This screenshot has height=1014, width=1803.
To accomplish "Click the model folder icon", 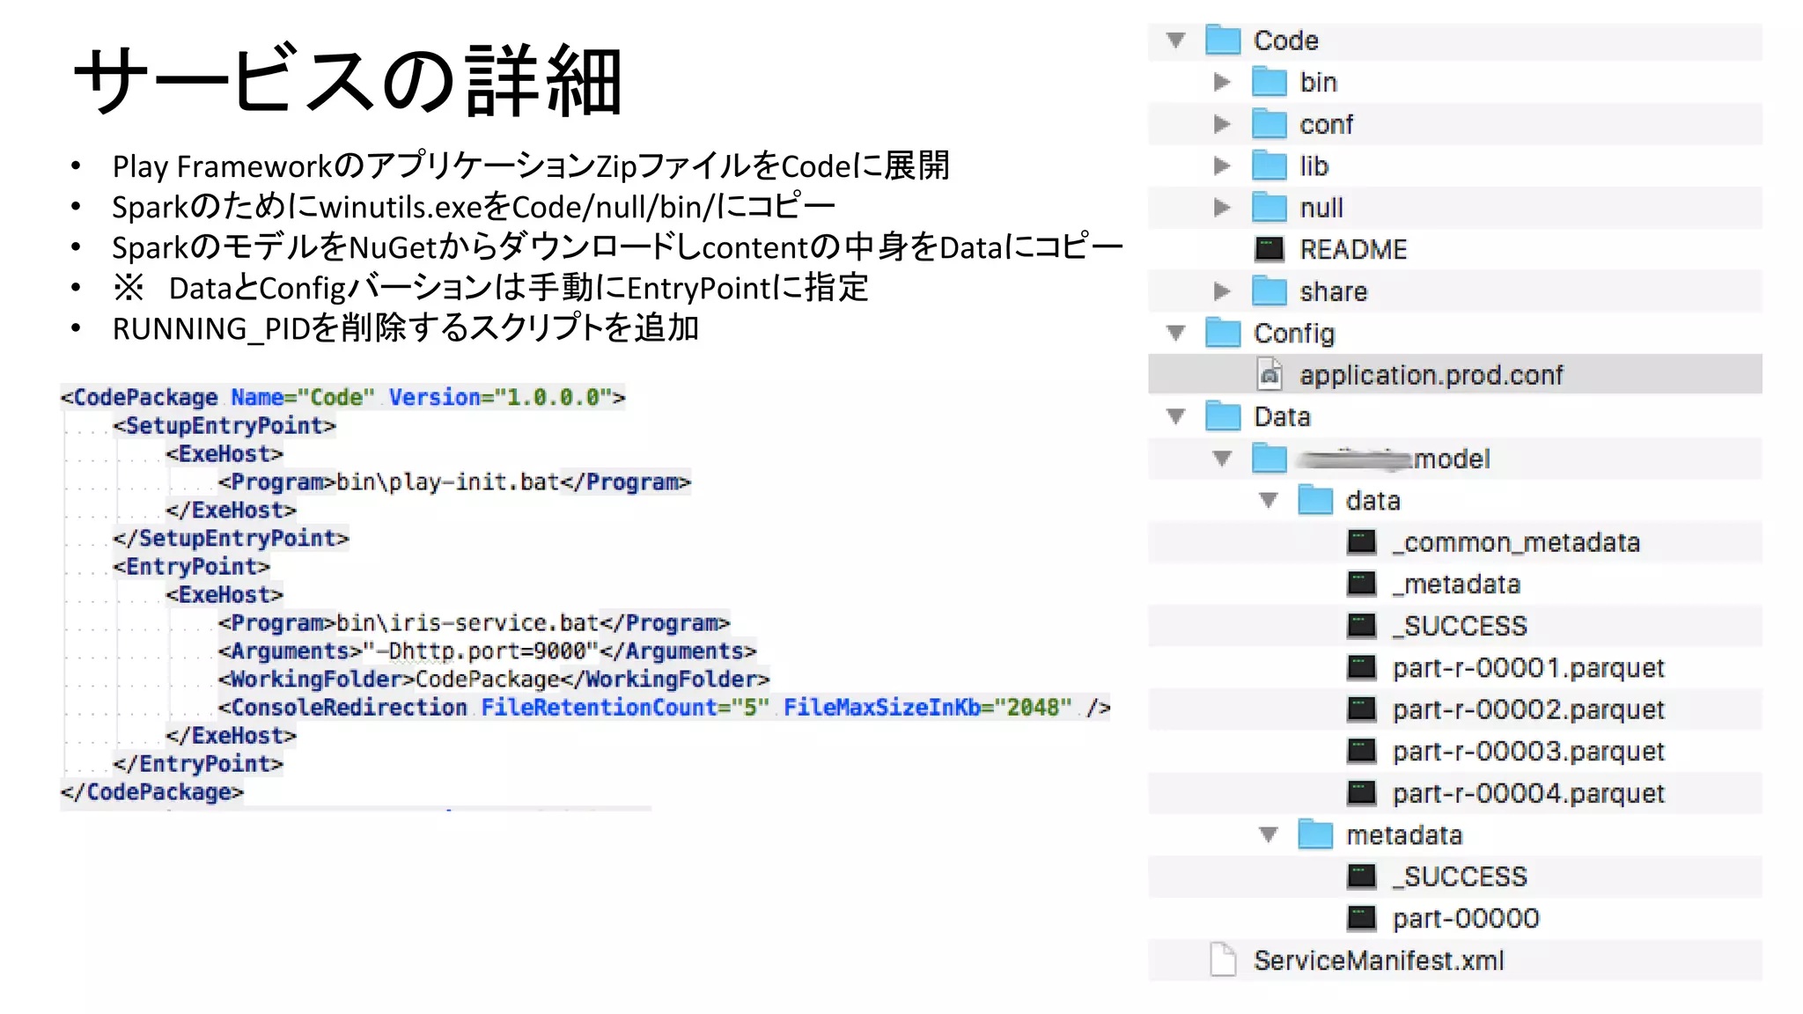I will pos(1269,458).
